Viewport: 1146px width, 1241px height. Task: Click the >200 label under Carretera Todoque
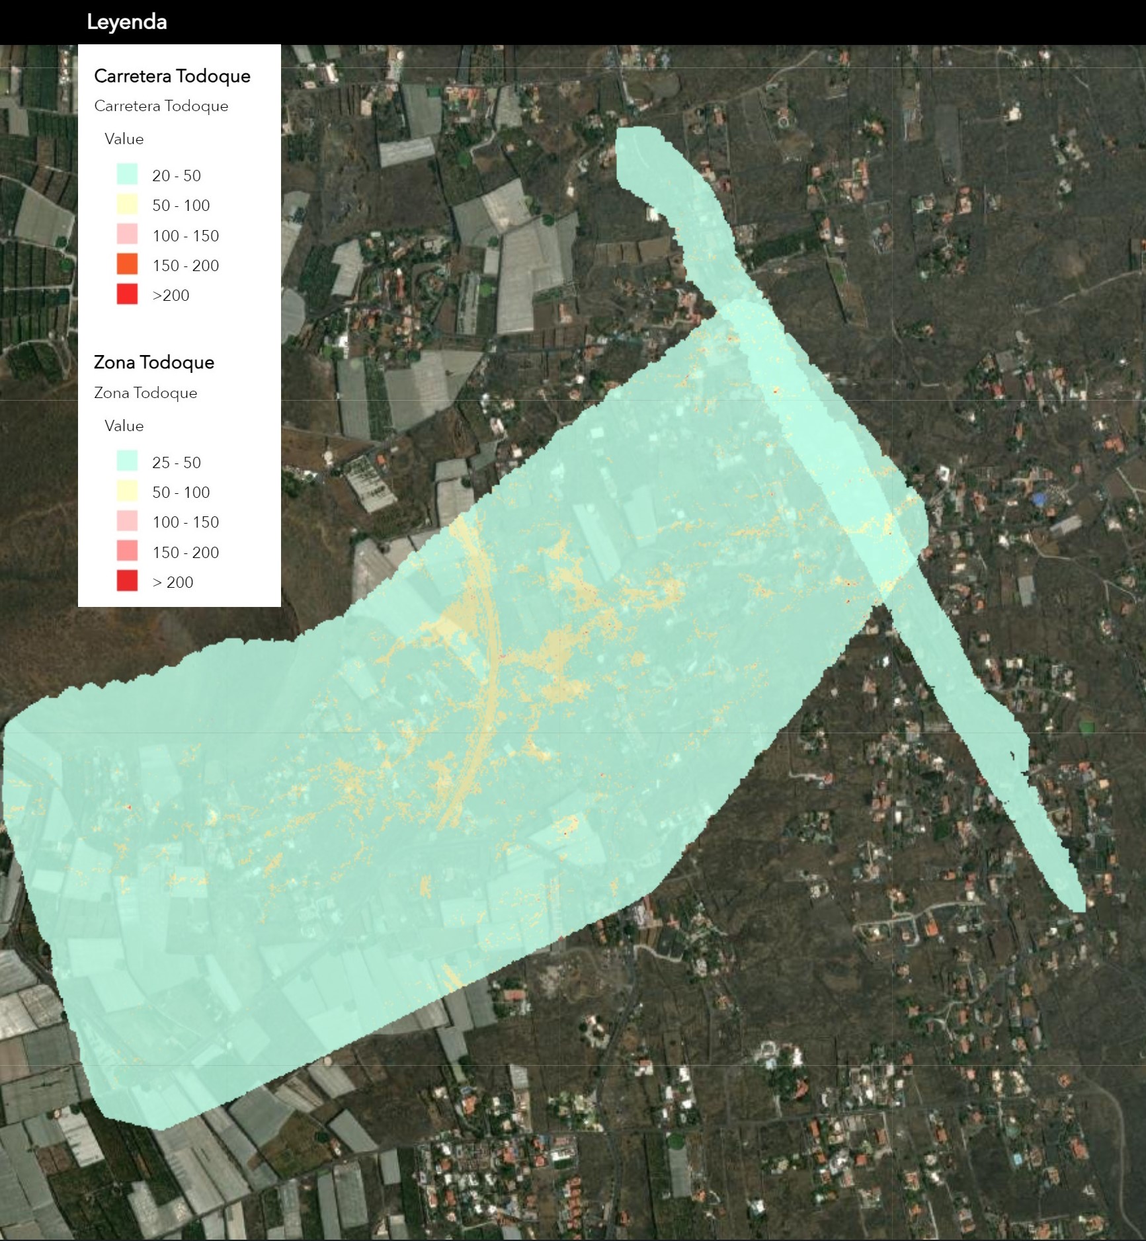[171, 296]
